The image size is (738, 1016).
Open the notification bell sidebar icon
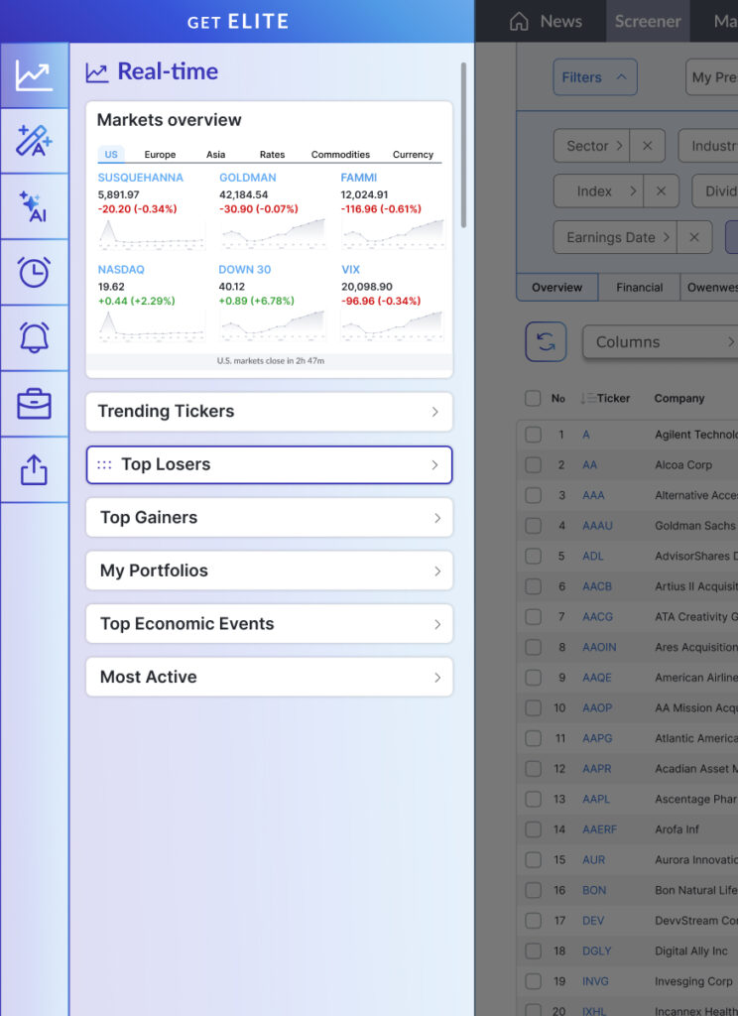tap(35, 337)
